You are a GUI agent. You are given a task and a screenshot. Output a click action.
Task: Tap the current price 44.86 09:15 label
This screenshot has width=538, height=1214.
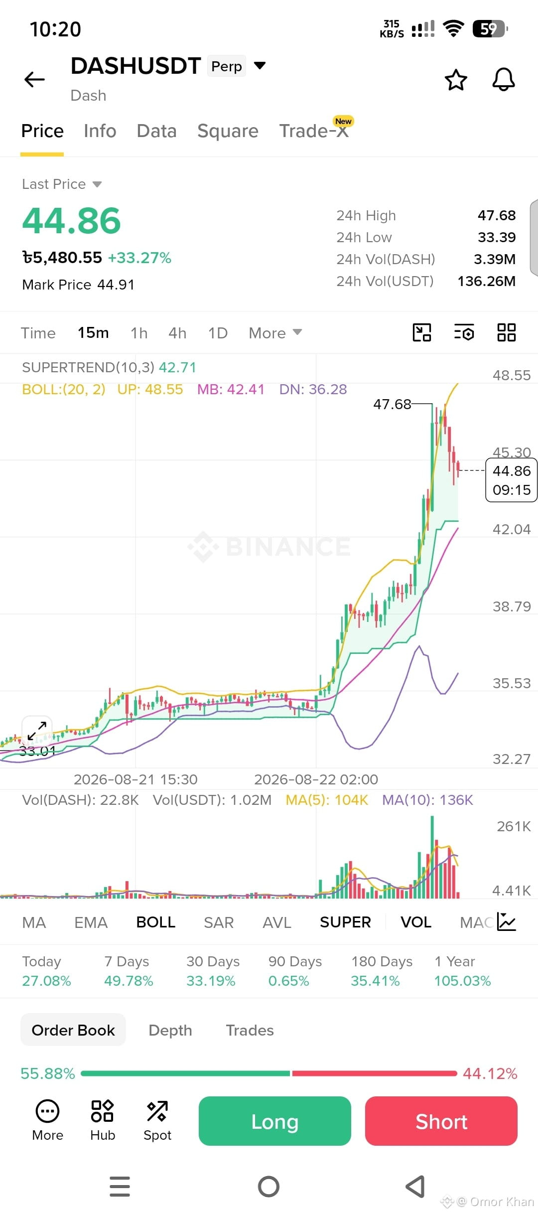coord(512,480)
